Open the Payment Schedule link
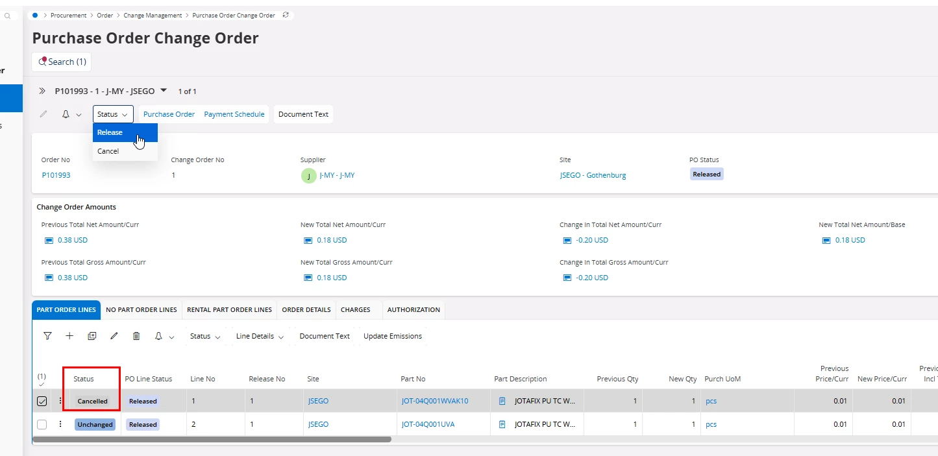 [x=234, y=114]
